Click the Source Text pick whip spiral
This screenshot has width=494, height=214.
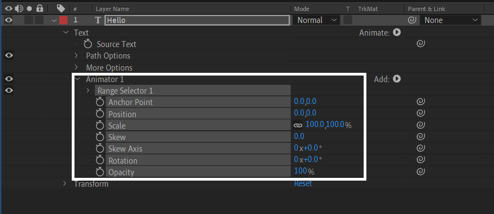point(421,44)
